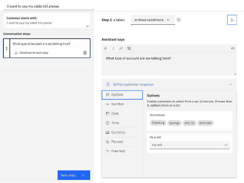
Task: Select the Time response type
Action: pos(122,123)
